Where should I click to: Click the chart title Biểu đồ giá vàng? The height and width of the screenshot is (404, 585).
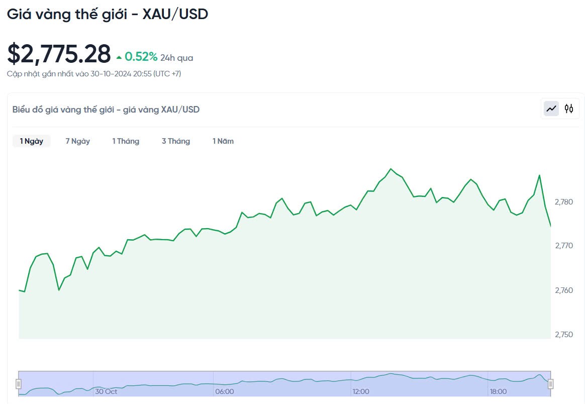pos(106,109)
